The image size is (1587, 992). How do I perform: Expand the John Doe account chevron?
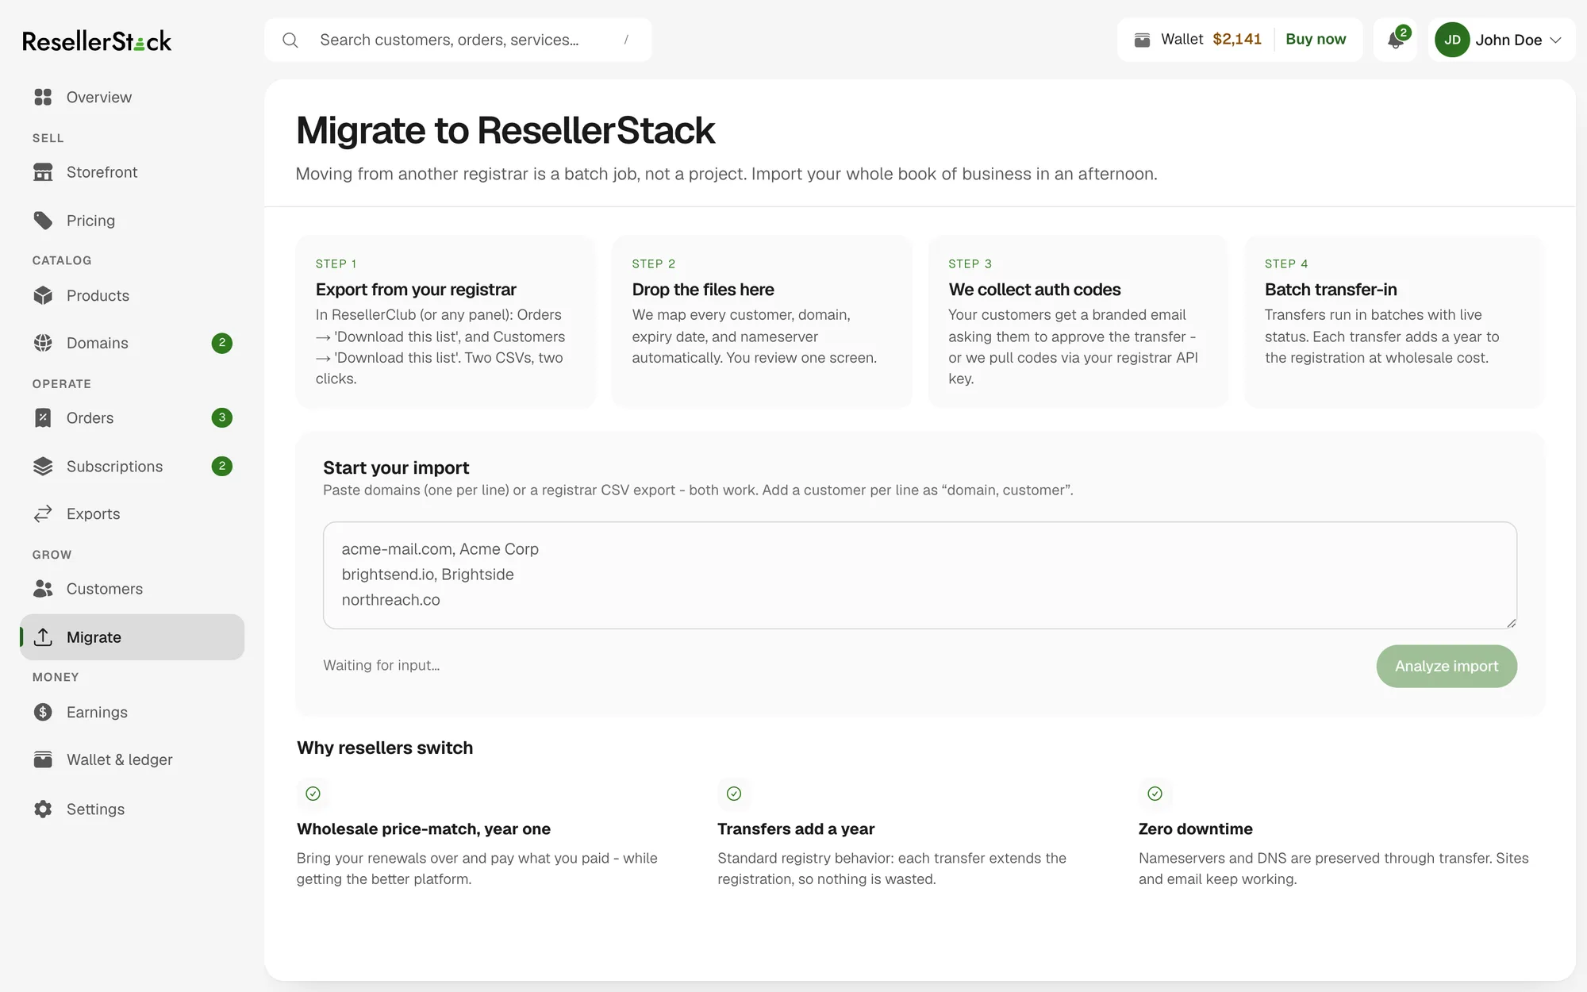[1555, 40]
